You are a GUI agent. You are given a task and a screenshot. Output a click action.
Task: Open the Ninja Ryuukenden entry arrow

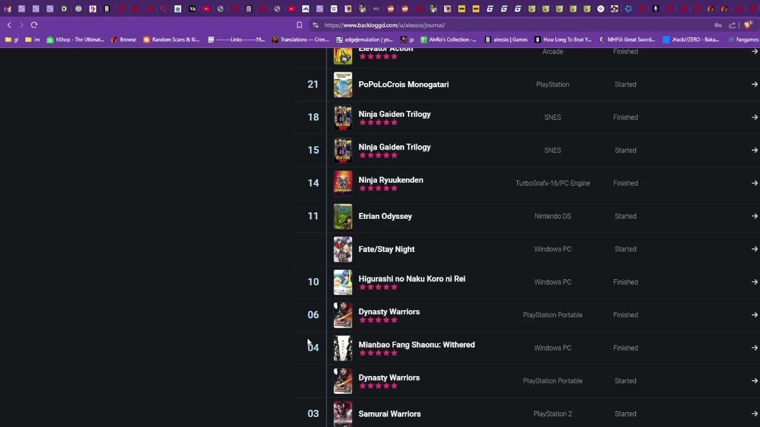pos(754,183)
